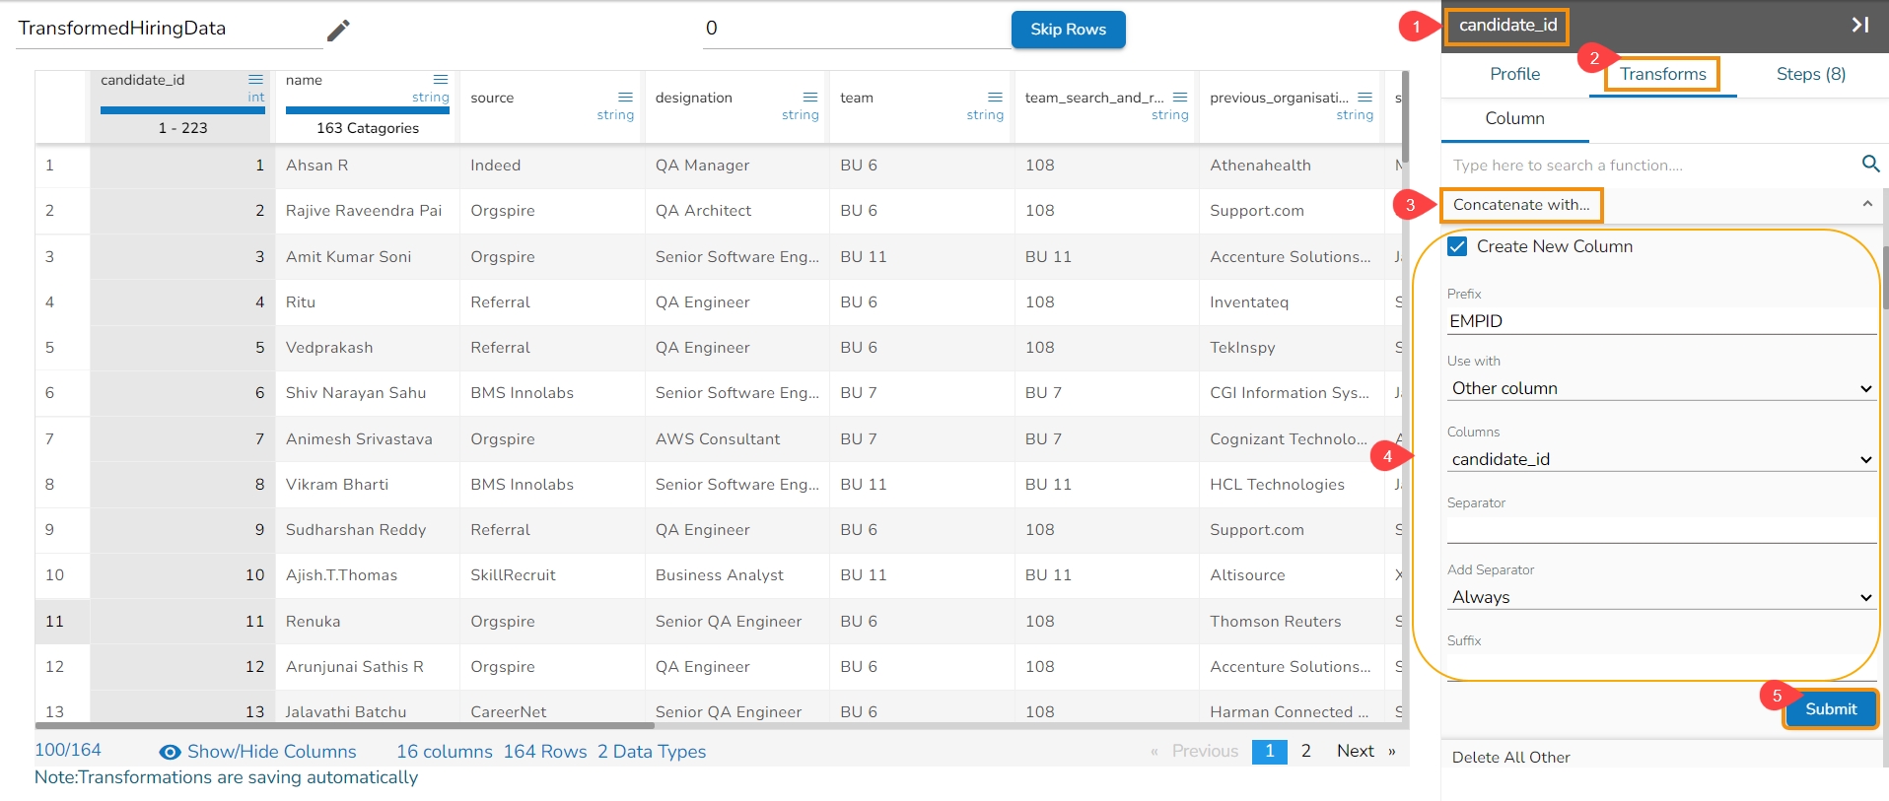Viewport: 1889px width, 801px height.
Task: Open the designation column menu icon
Action: 810,97
